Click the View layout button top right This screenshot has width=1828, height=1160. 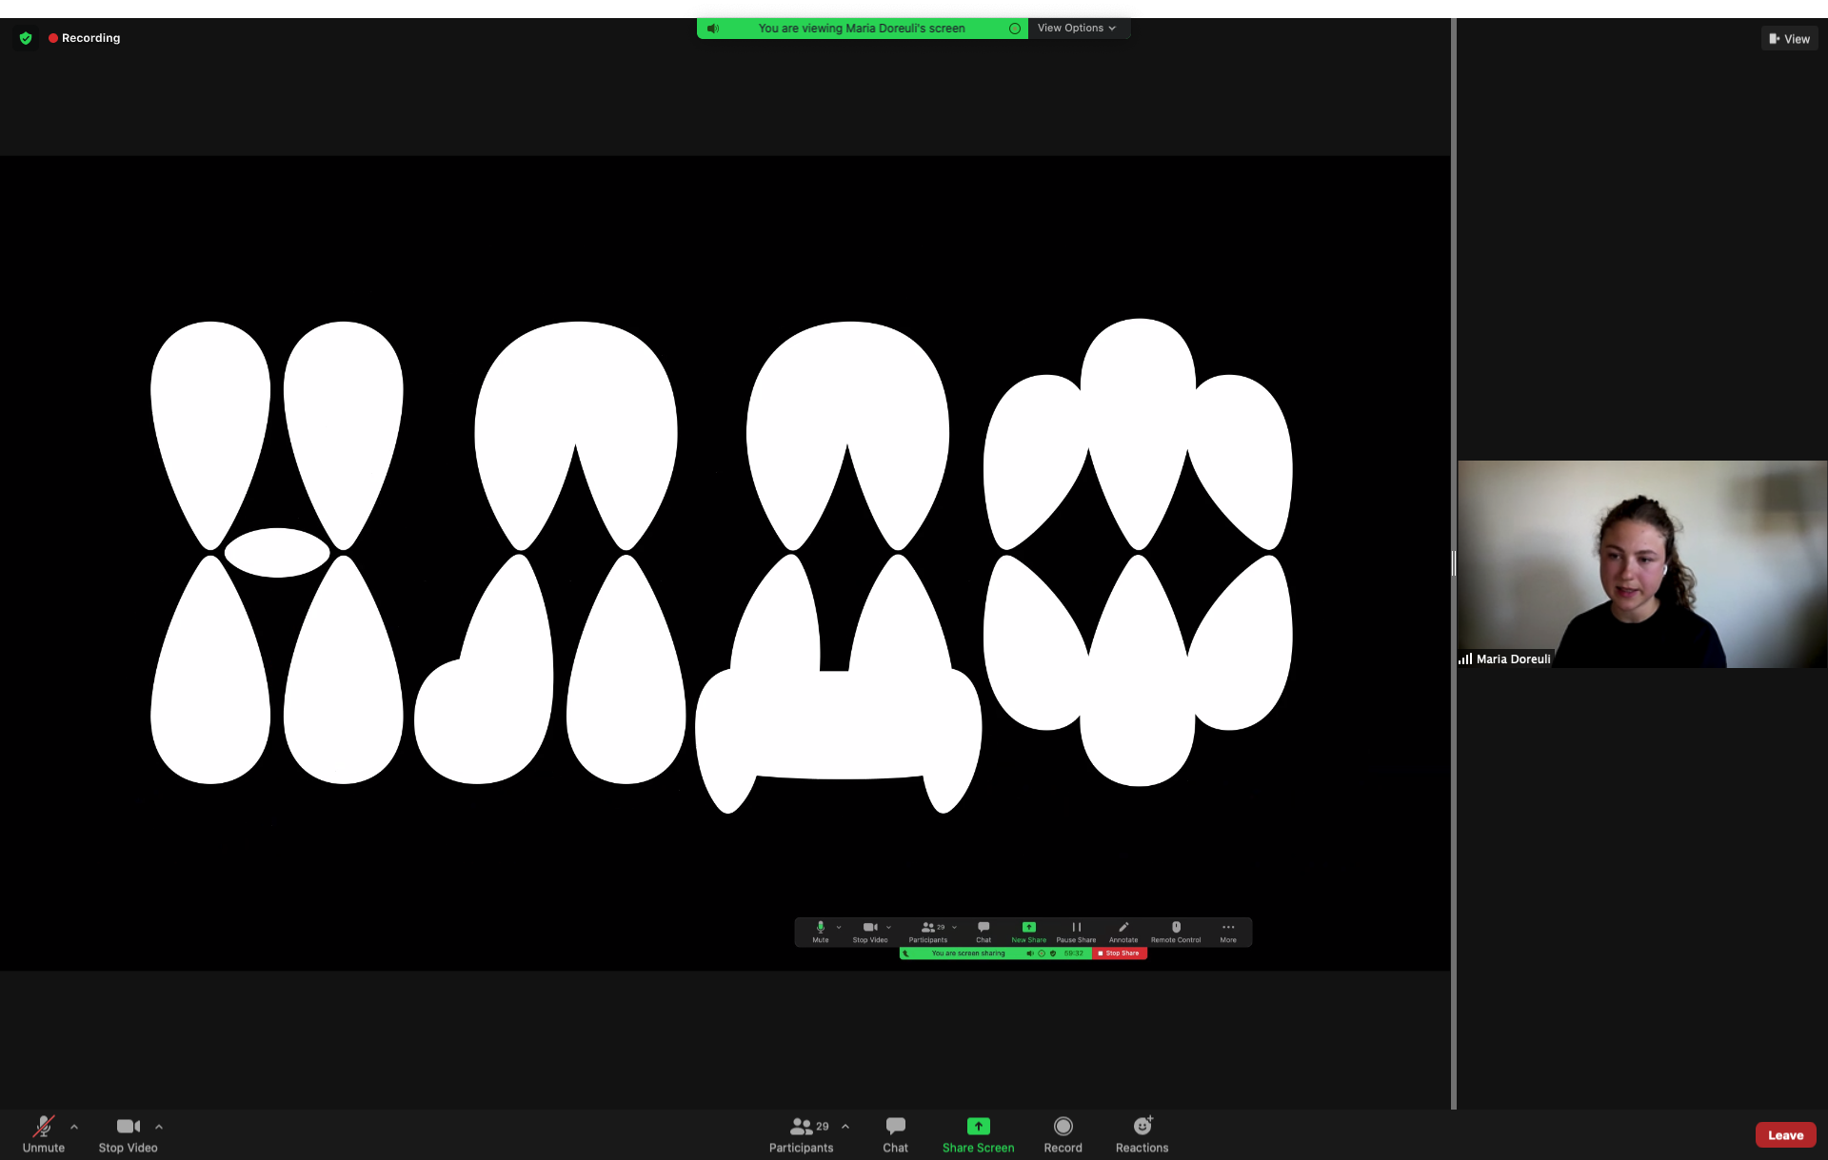pyautogui.click(x=1789, y=39)
